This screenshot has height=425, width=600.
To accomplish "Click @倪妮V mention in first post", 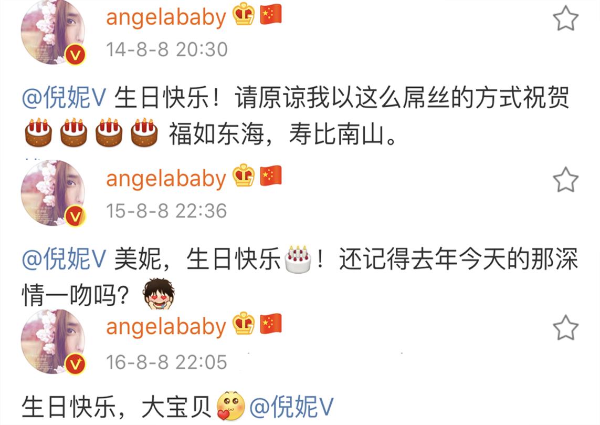I will (x=64, y=97).
